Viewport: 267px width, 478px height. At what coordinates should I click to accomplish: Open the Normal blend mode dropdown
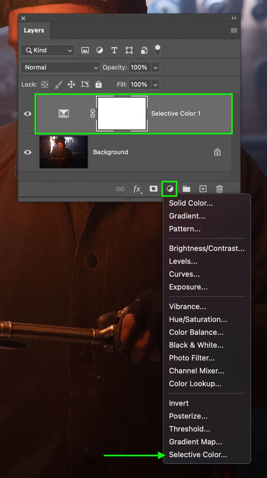[x=60, y=67]
